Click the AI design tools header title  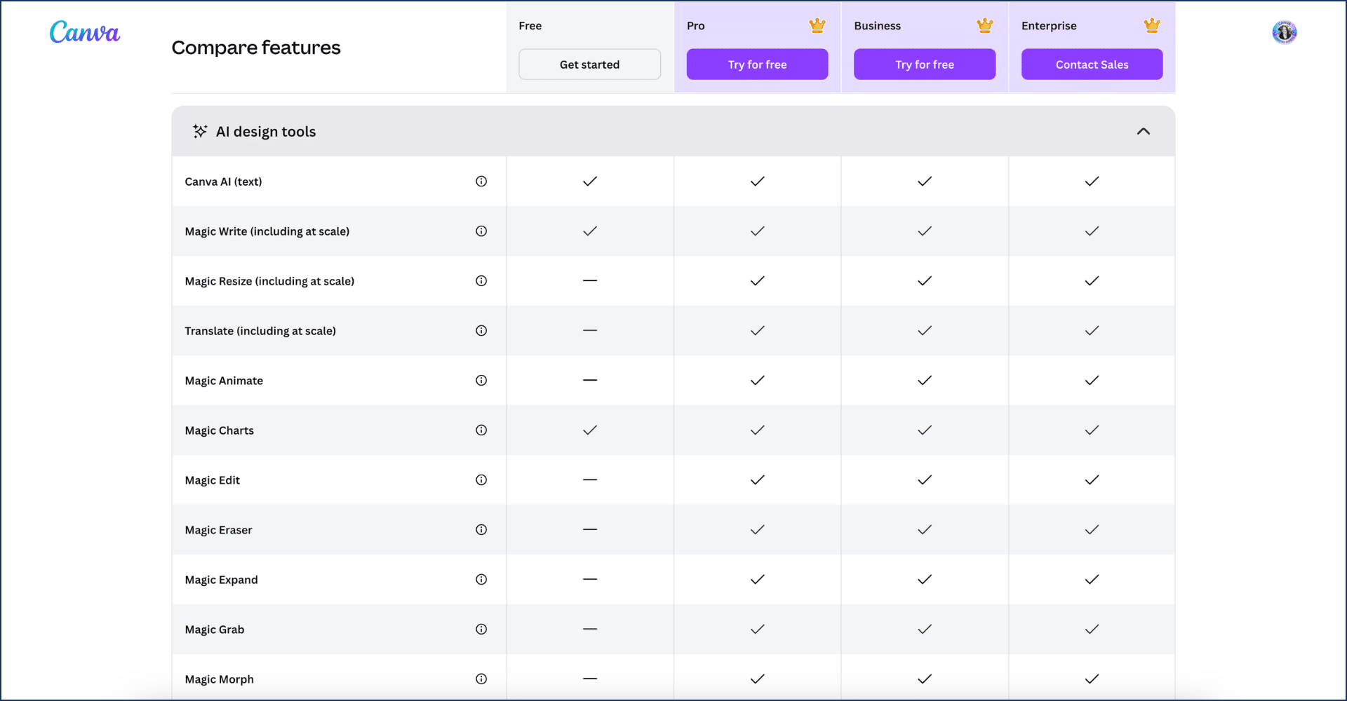pos(266,132)
